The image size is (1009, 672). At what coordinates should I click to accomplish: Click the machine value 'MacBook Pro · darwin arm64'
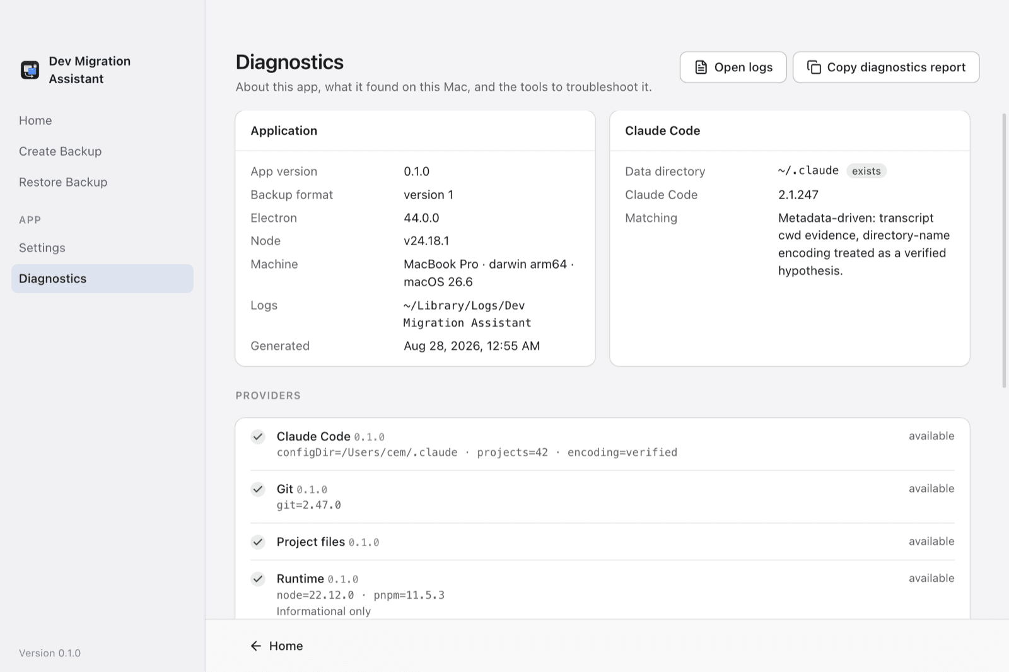coord(486,264)
